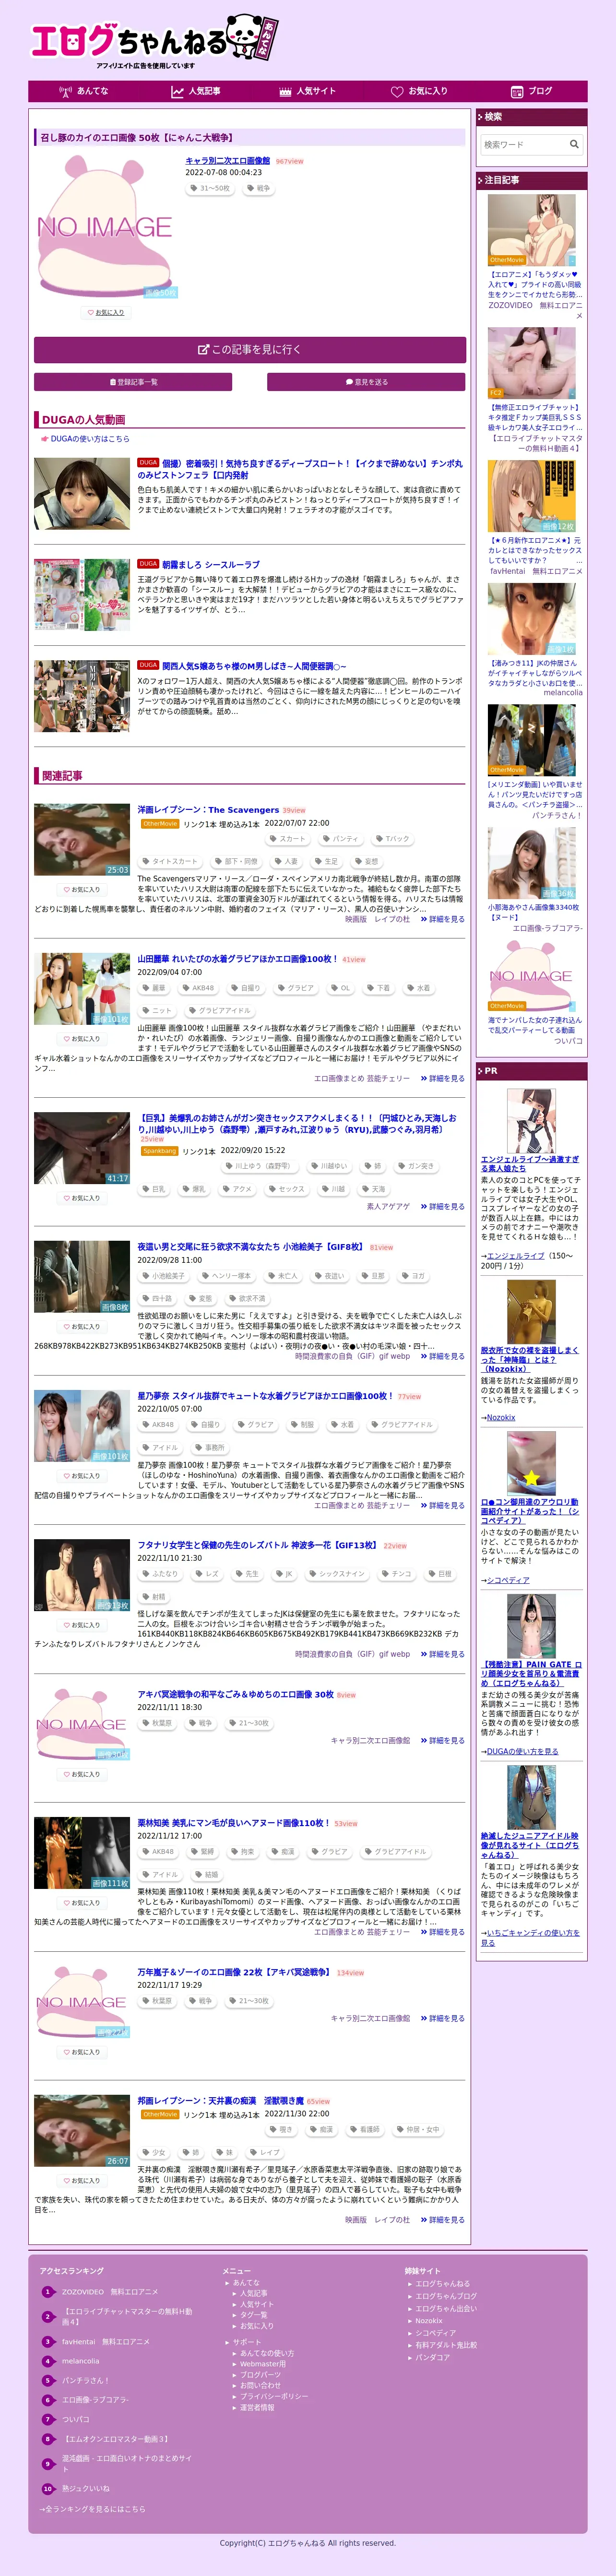The image size is (616, 2576).
Task: Open the 人気サイト navigation tab
Action: [307, 91]
